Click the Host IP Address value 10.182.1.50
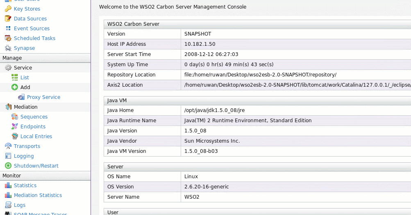The width and height of the screenshot is (411, 215). (200, 44)
